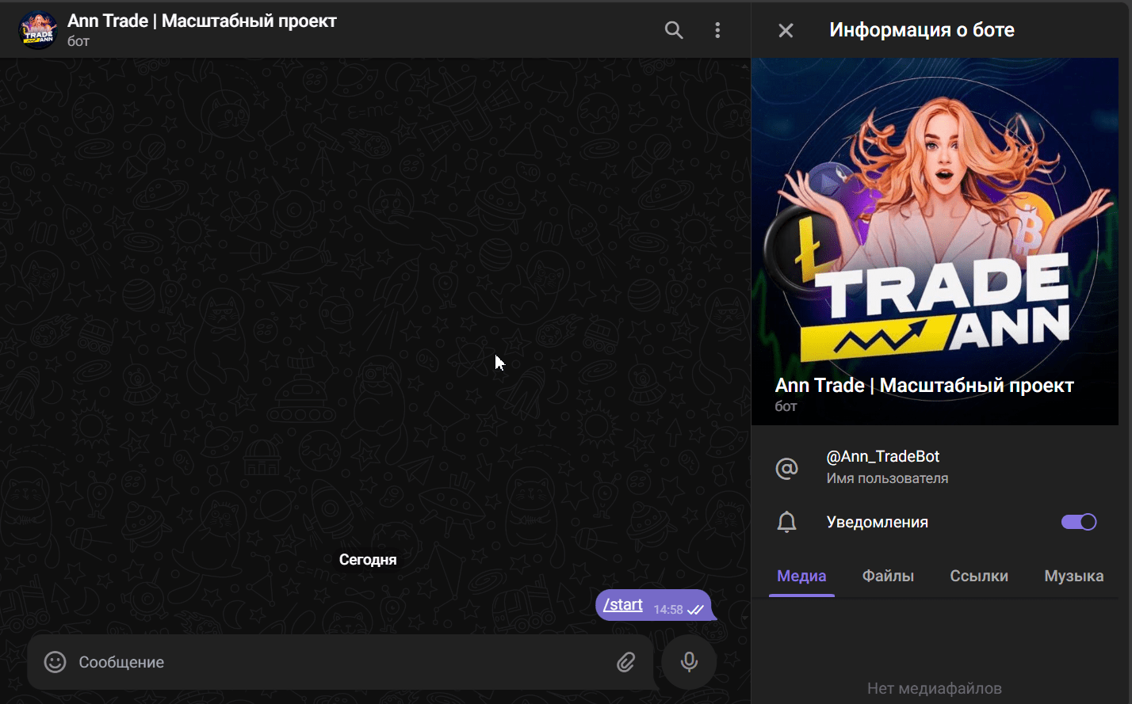The image size is (1132, 704).
Task: Switch to the Медиа tab
Action: point(801,577)
